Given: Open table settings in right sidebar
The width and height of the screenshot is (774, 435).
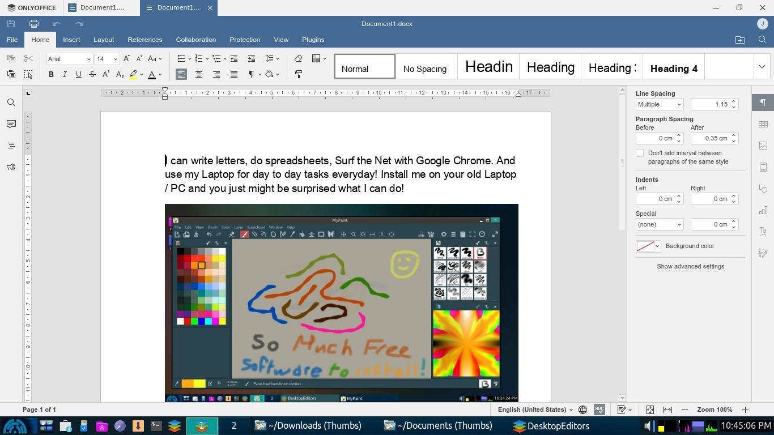Looking at the screenshot, I should pos(763,124).
